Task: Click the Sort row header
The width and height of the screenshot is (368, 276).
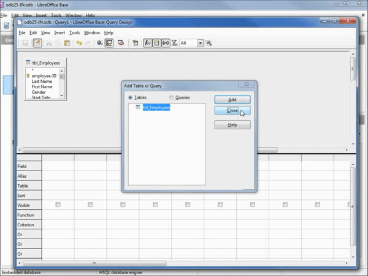Action: coord(29,196)
